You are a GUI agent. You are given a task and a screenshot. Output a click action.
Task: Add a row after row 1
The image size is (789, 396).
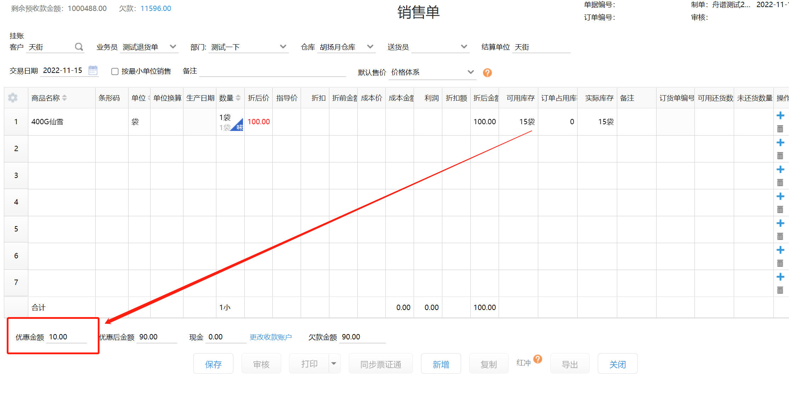[780, 115]
